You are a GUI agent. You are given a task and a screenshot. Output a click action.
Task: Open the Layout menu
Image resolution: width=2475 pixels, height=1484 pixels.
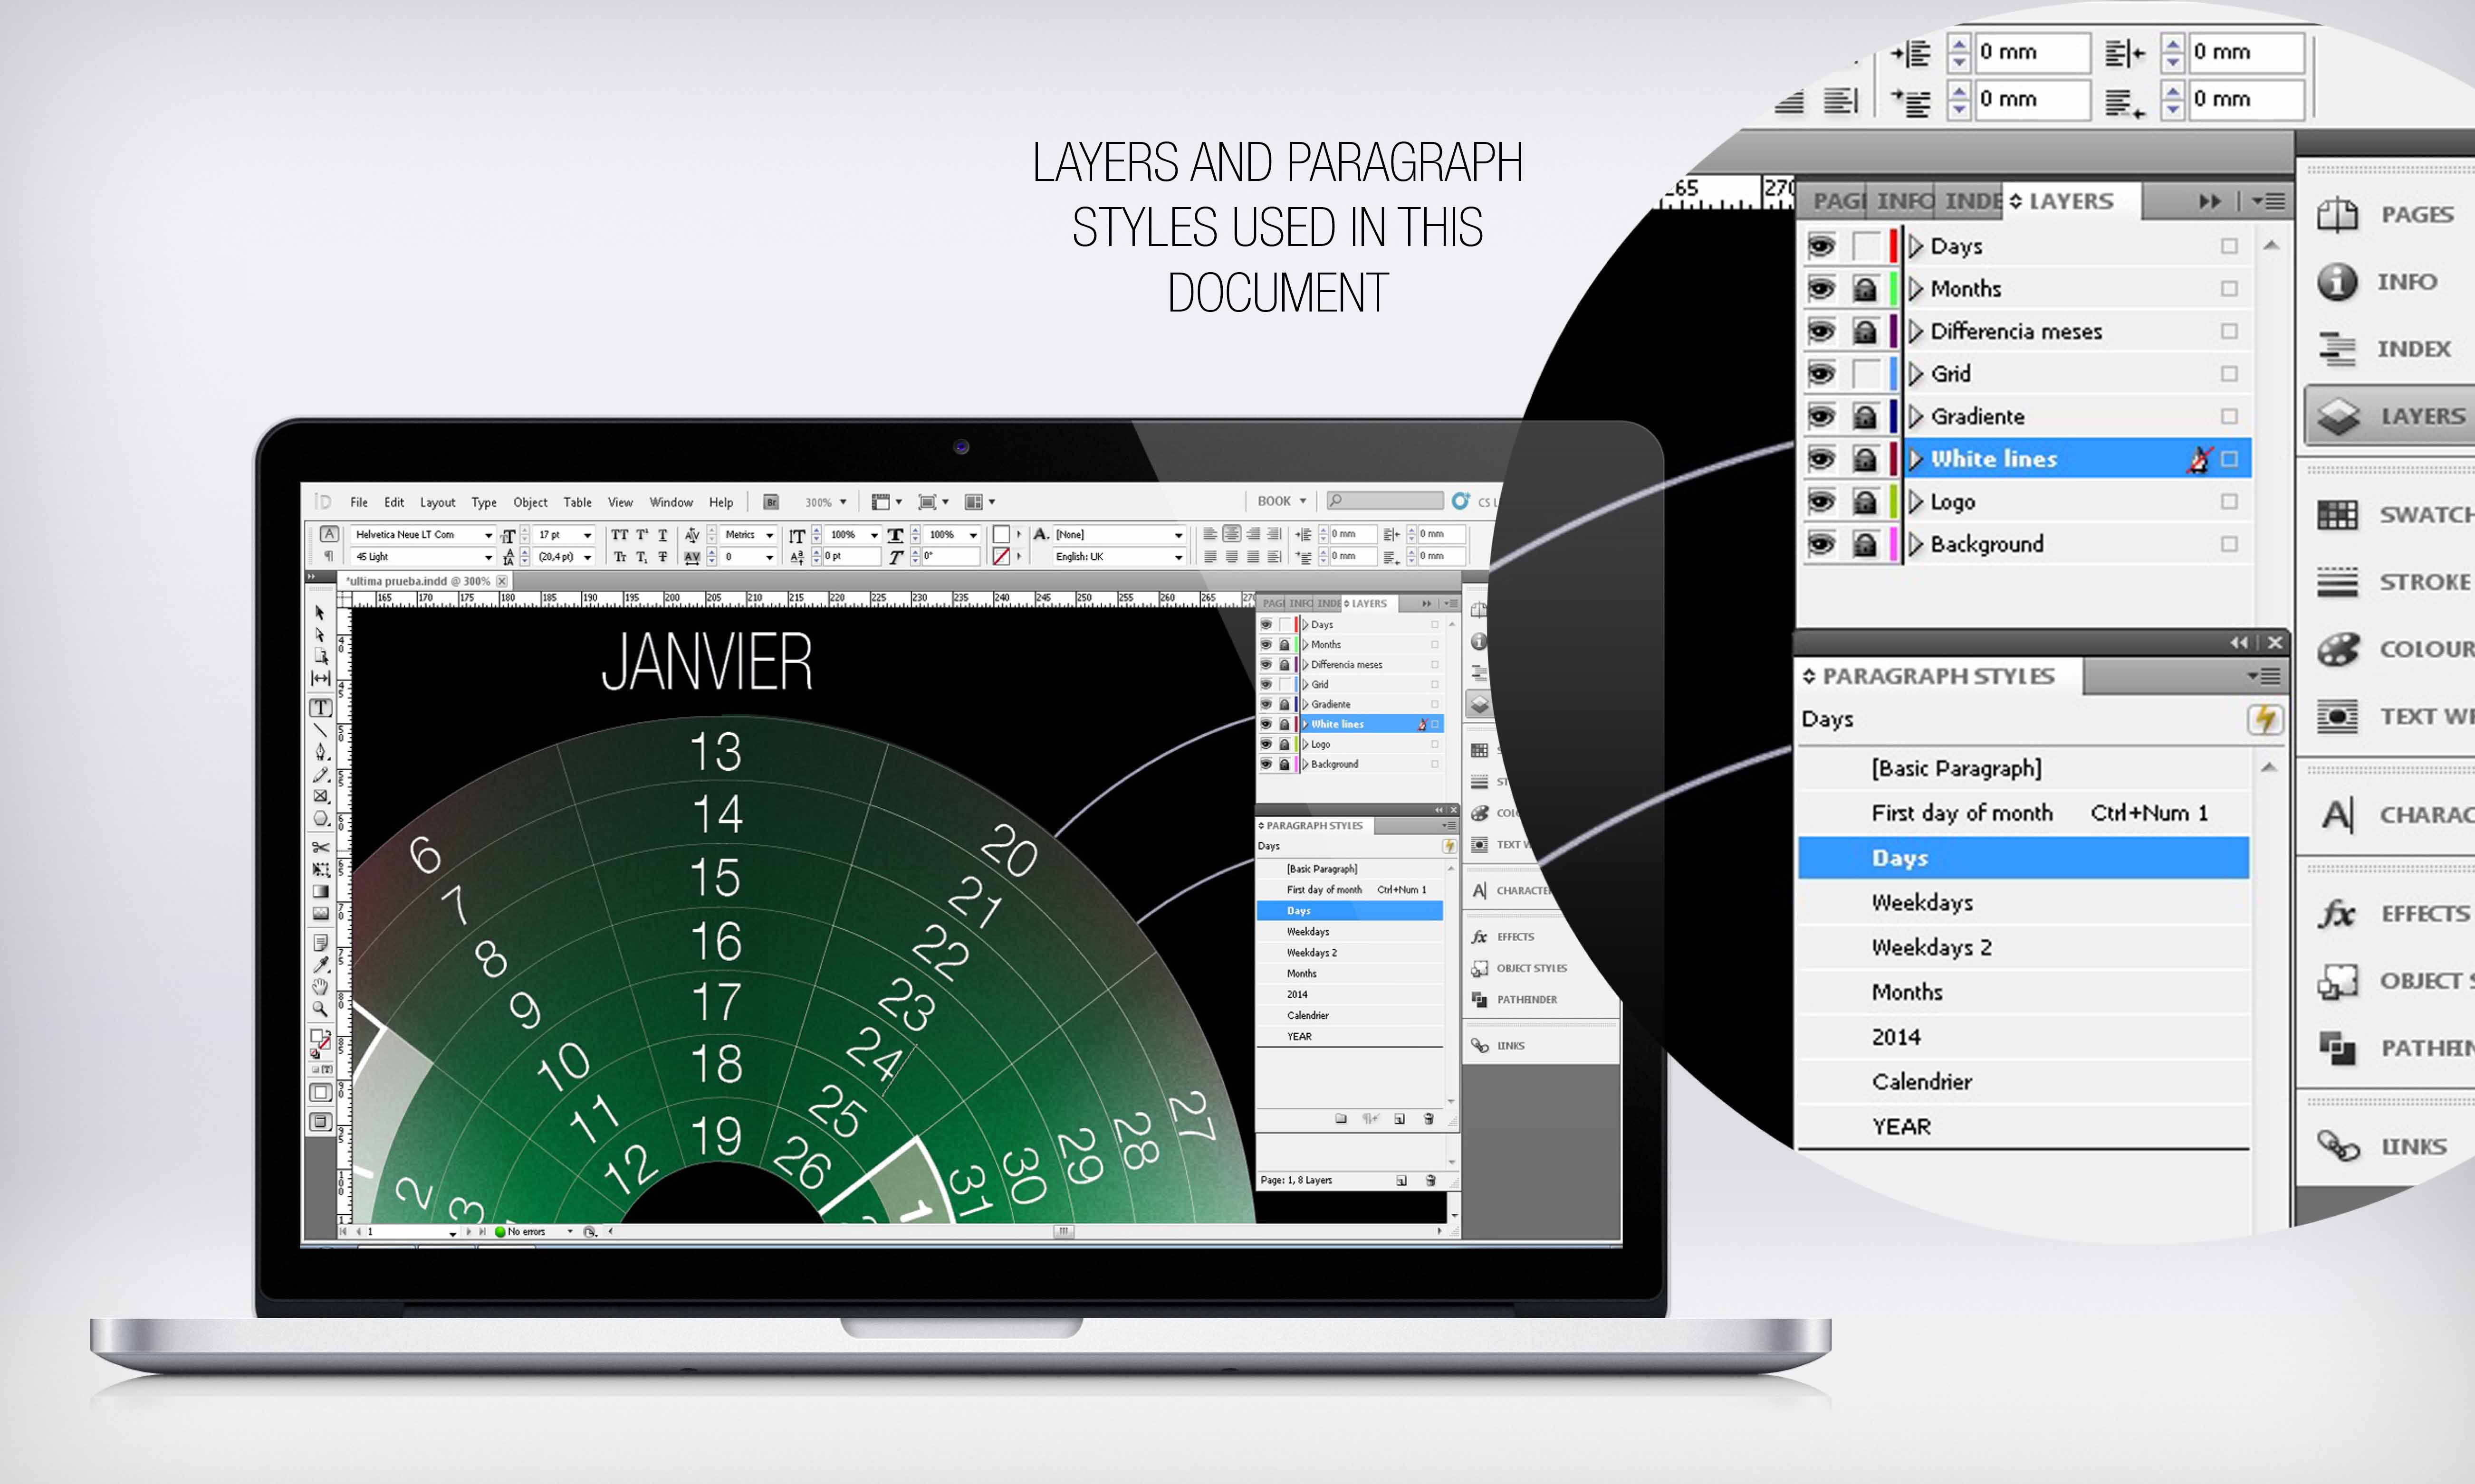(437, 502)
